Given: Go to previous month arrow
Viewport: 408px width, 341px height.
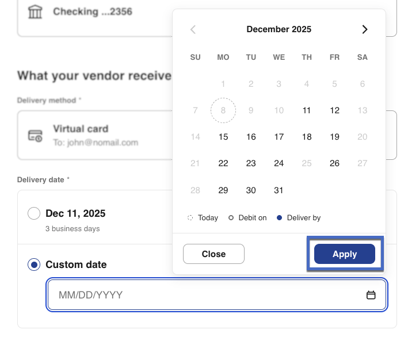Looking at the screenshot, I should [x=193, y=29].
